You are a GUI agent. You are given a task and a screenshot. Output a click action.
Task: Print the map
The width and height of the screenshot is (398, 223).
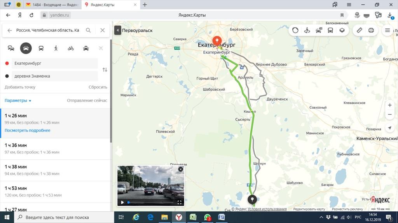coord(371,30)
